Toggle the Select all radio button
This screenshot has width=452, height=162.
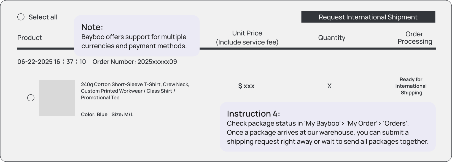click(x=21, y=17)
